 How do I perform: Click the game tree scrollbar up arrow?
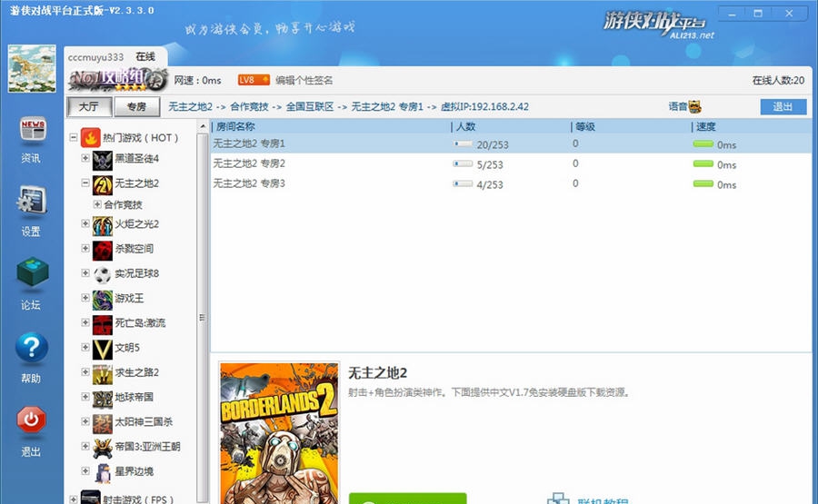[203, 126]
